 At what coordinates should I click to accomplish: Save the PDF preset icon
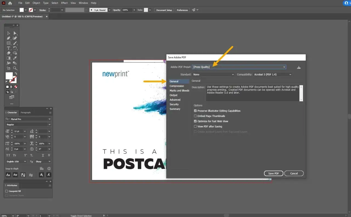click(x=299, y=67)
